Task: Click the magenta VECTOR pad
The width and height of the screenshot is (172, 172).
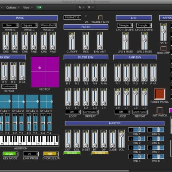Action: pos(45,72)
